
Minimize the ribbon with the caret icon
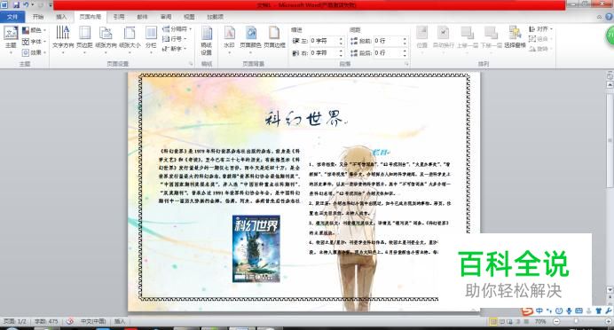(599, 17)
